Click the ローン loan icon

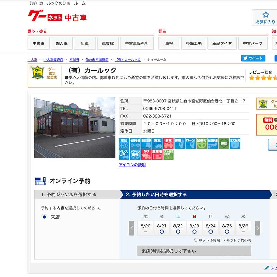pos(191,143)
